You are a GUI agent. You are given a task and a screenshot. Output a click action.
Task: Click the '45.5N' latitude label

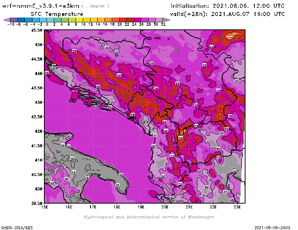[37, 30]
